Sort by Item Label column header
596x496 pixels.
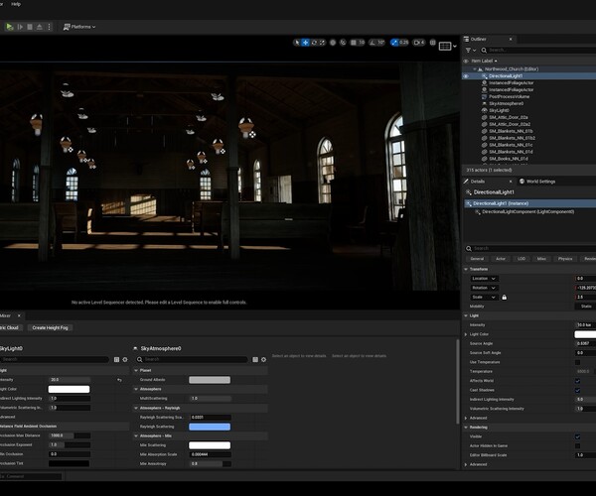(484, 61)
